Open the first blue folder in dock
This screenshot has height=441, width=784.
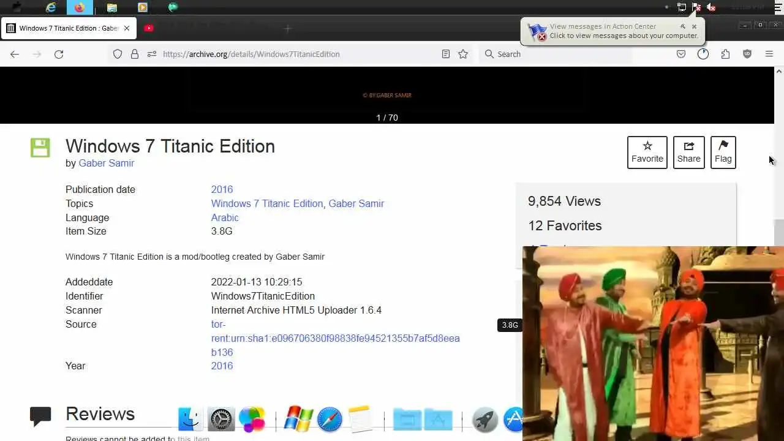pos(407,420)
